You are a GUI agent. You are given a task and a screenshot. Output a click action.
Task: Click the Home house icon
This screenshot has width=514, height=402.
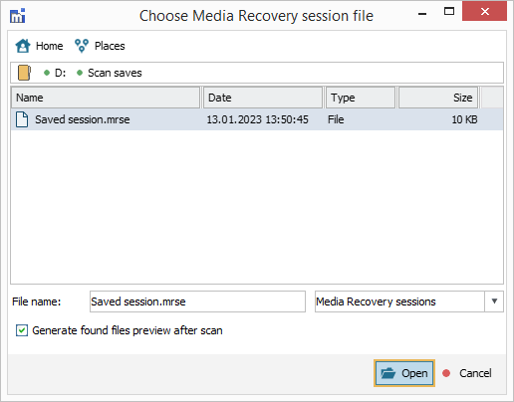click(x=23, y=46)
